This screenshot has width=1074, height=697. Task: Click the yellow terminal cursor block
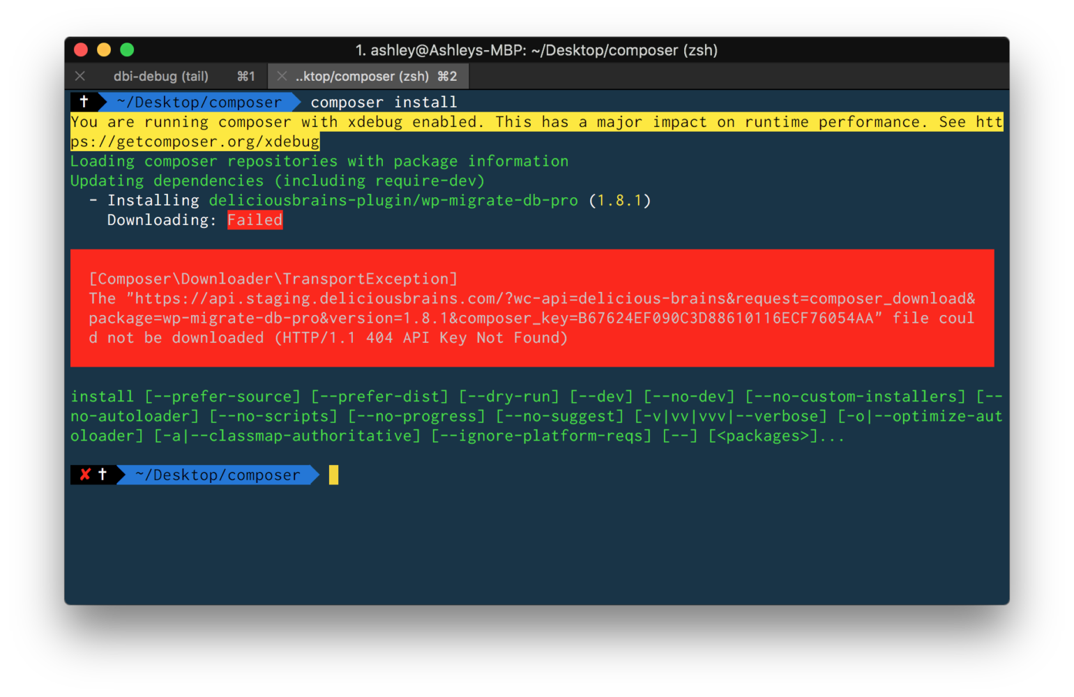click(x=333, y=475)
